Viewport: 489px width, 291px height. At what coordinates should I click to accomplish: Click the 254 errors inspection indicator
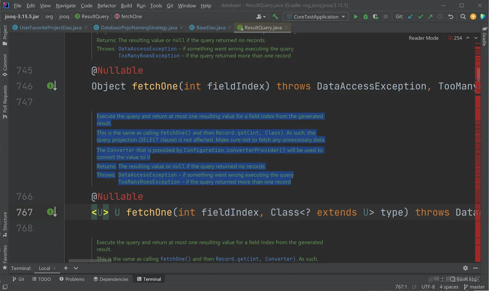[455, 38]
